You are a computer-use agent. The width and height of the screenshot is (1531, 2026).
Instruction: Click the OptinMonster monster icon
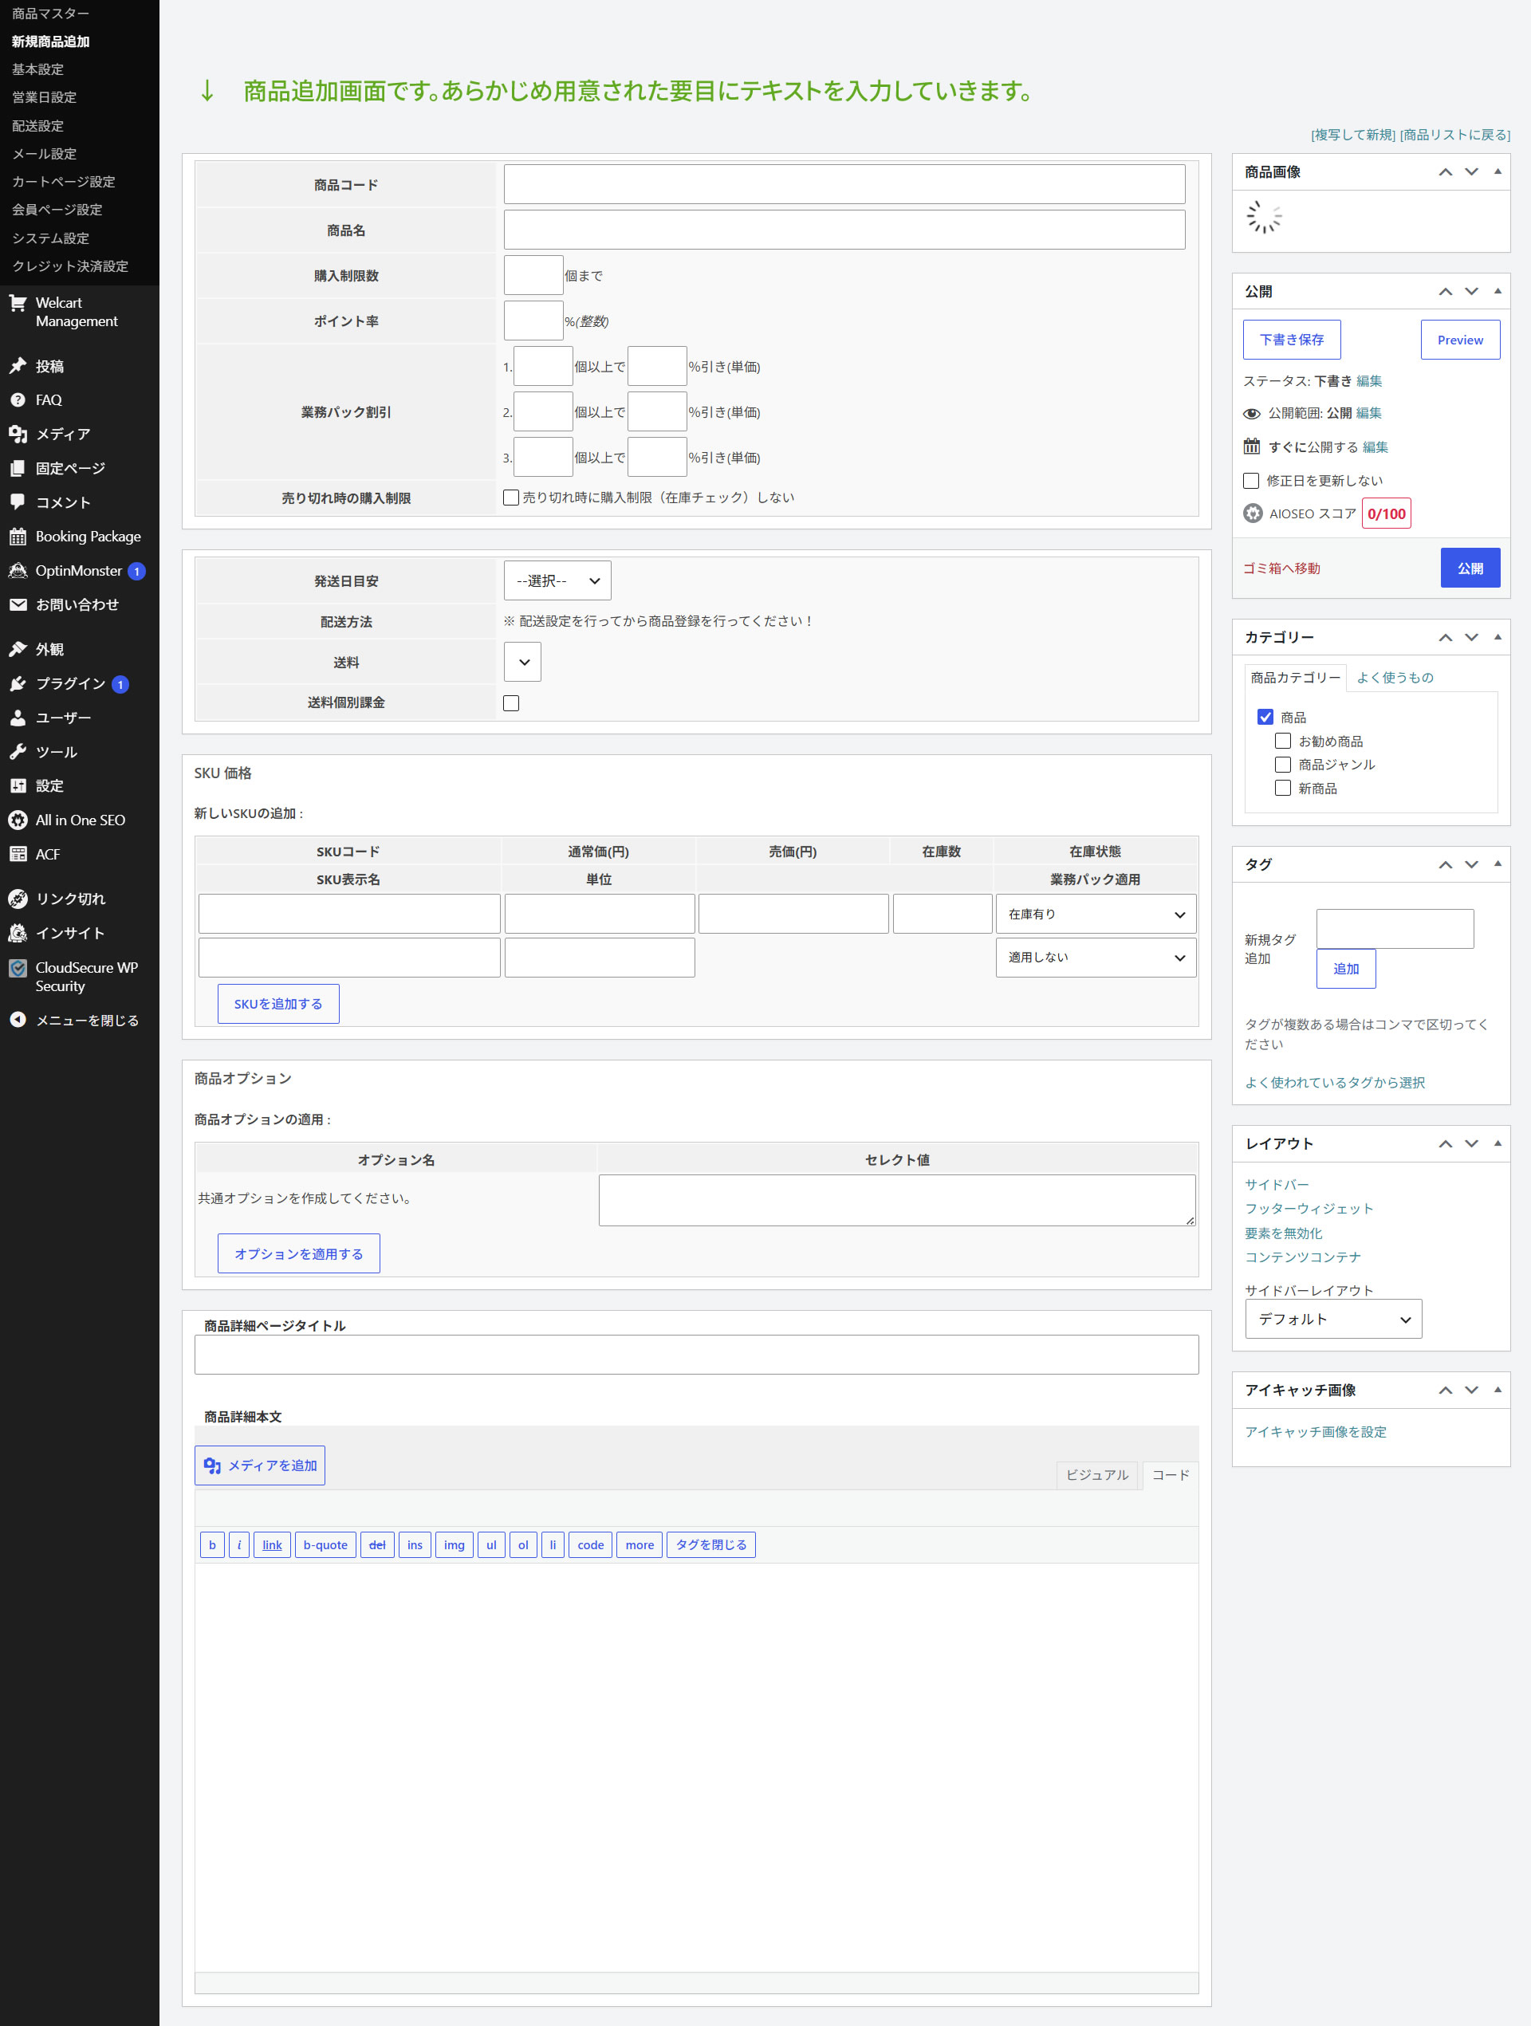[x=18, y=571]
